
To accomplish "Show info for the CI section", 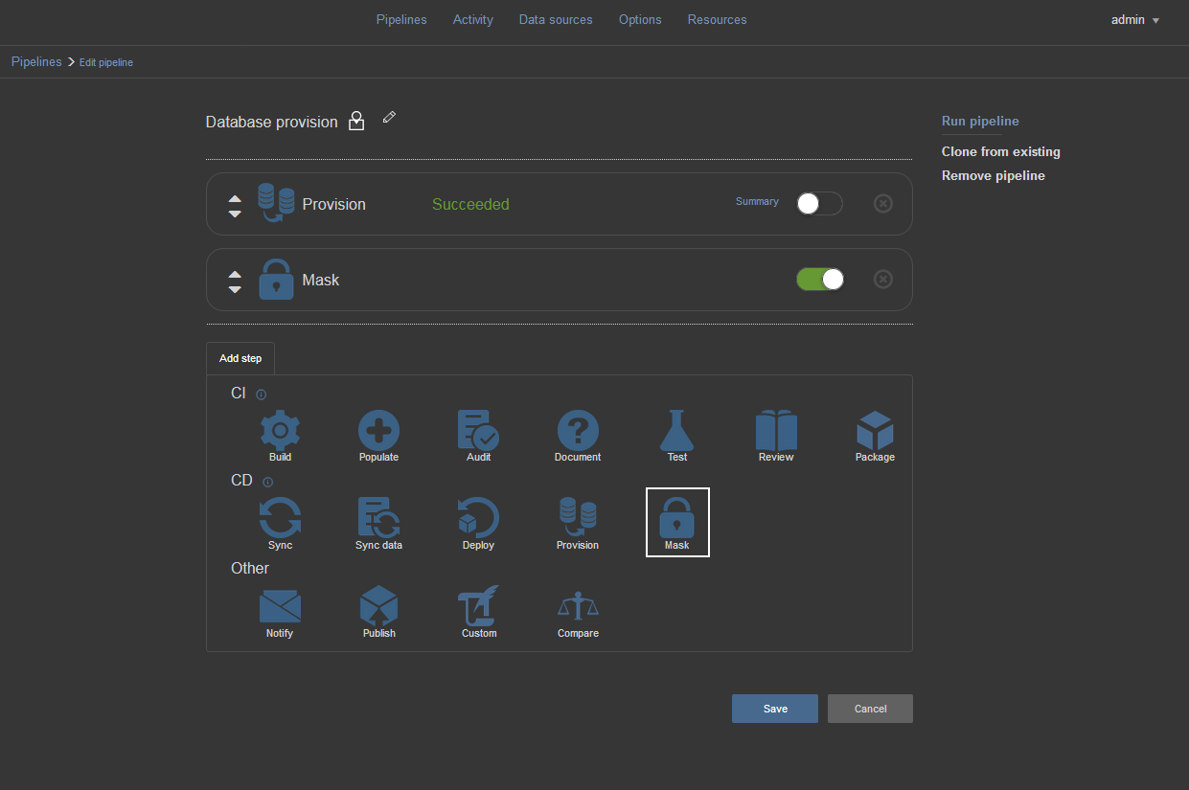I will tap(262, 395).
